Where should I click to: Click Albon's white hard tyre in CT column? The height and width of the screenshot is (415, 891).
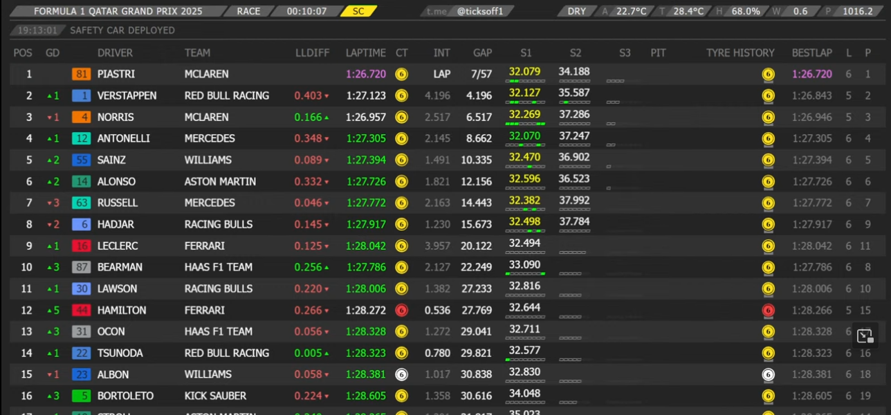pos(401,374)
